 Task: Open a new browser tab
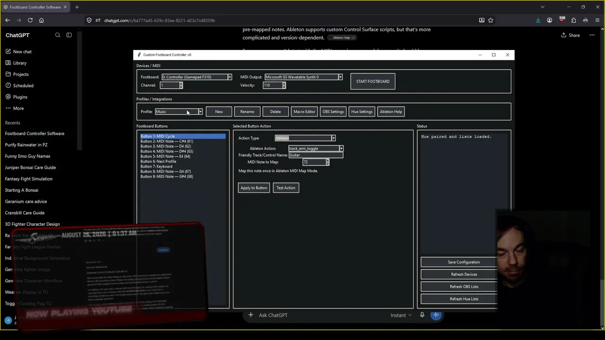point(77,7)
